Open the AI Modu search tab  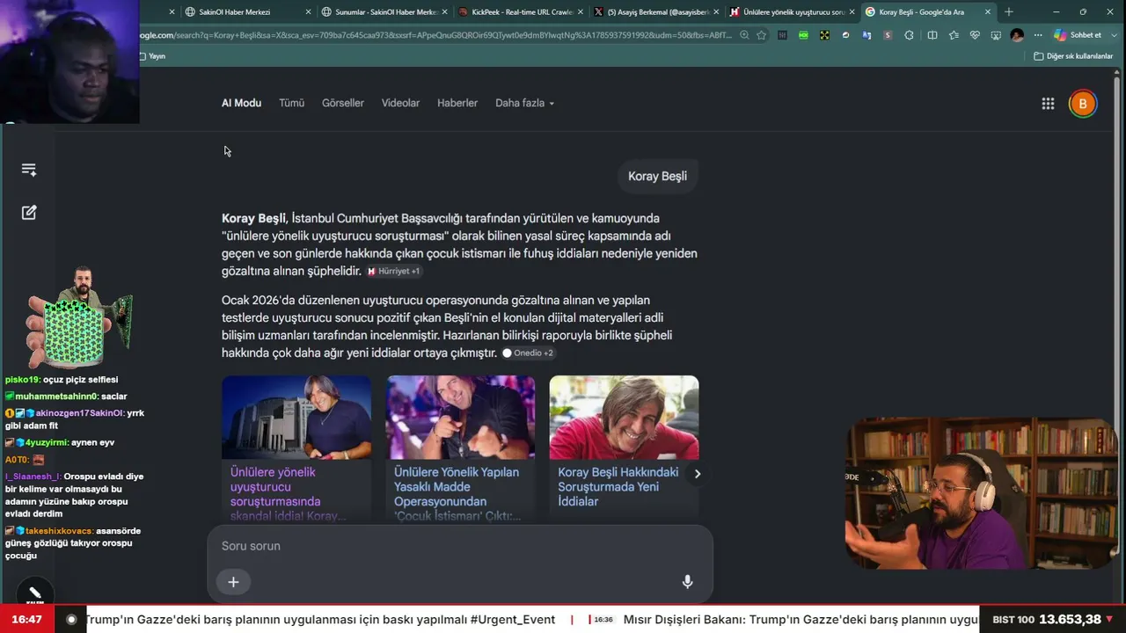click(x=241, y=103)
